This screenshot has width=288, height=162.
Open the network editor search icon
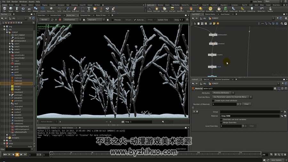tap(282, 23)
